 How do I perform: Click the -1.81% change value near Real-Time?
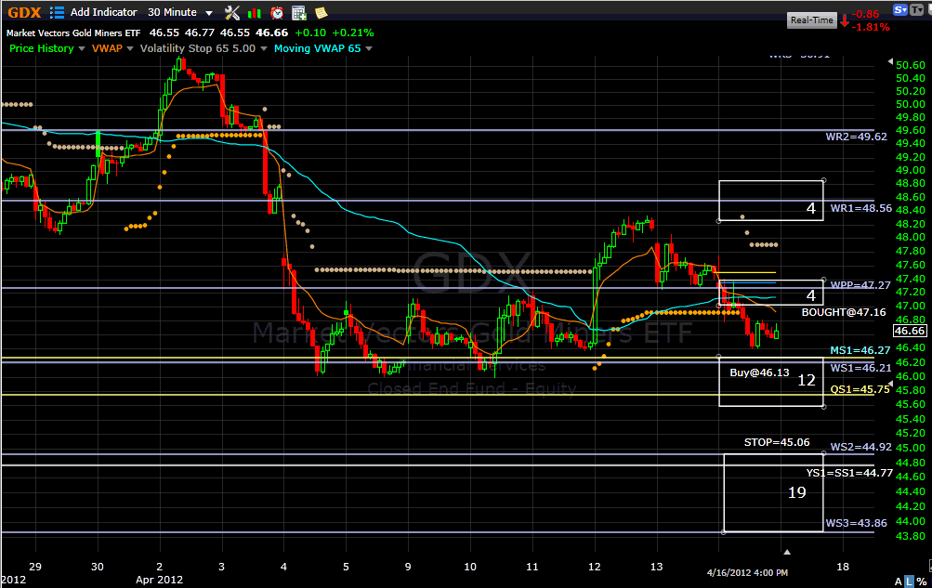point(870,27)
